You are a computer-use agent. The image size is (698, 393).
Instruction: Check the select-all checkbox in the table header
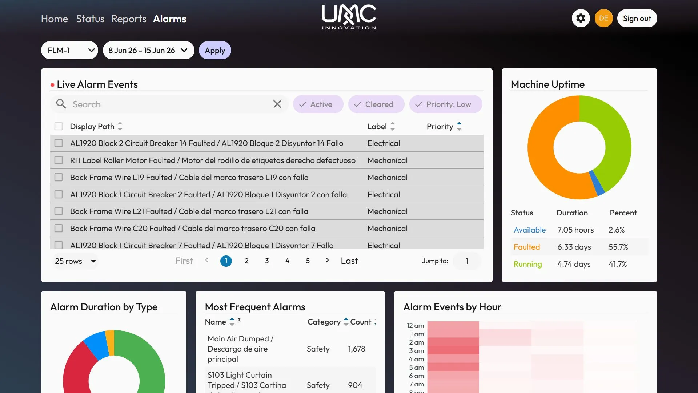click(59, 126)
